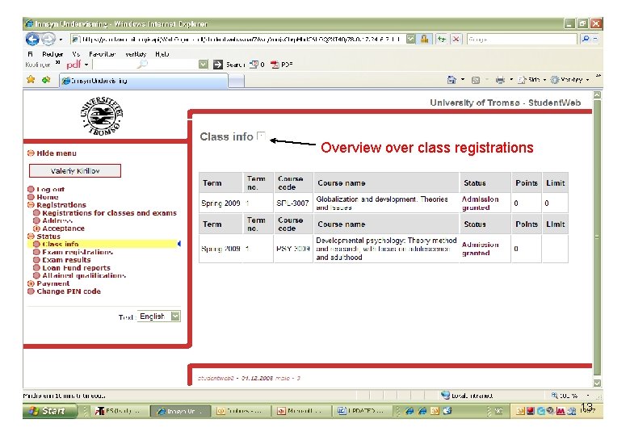Open Registrations for classes and exams
The height and width of the screenshot is (436, 630).
[x=109, y=213]
